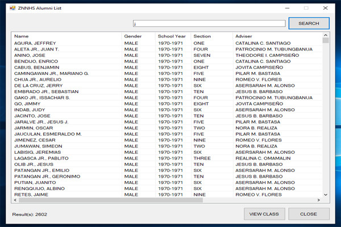
Task: Select the row DE LA CRUZ, JERRY
Action: tap(167, 86)
